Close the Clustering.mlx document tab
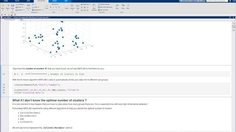 (18, 20)
